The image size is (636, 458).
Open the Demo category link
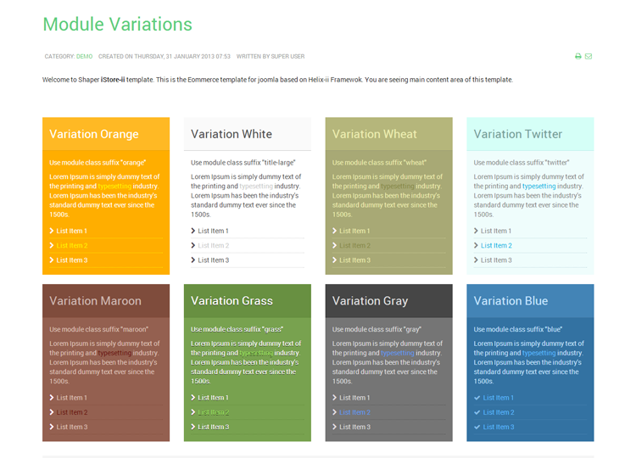tap(84, 57)
